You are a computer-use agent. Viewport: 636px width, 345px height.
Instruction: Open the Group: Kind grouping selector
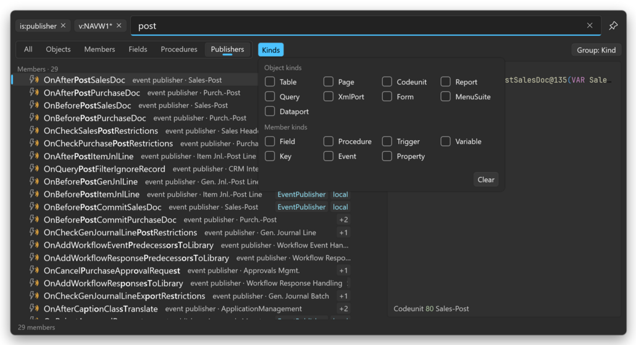click(596, 50)
